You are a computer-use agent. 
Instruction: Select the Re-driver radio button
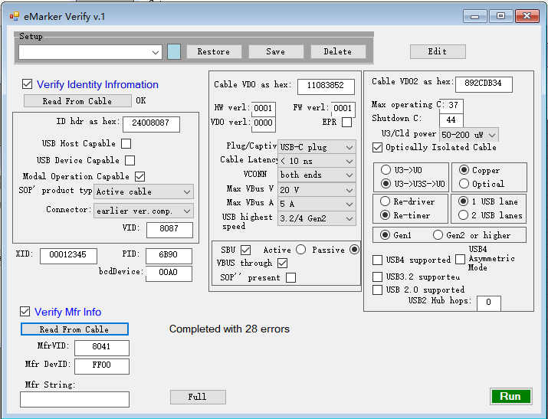(x=385, y=201)
